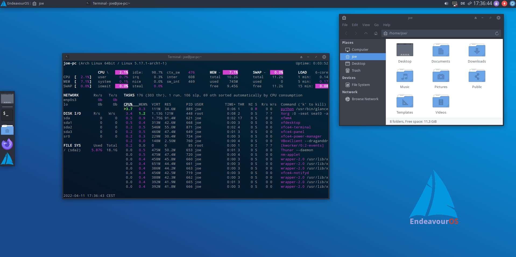Open file manager folder icon in dock

click(x=7, y=130)
